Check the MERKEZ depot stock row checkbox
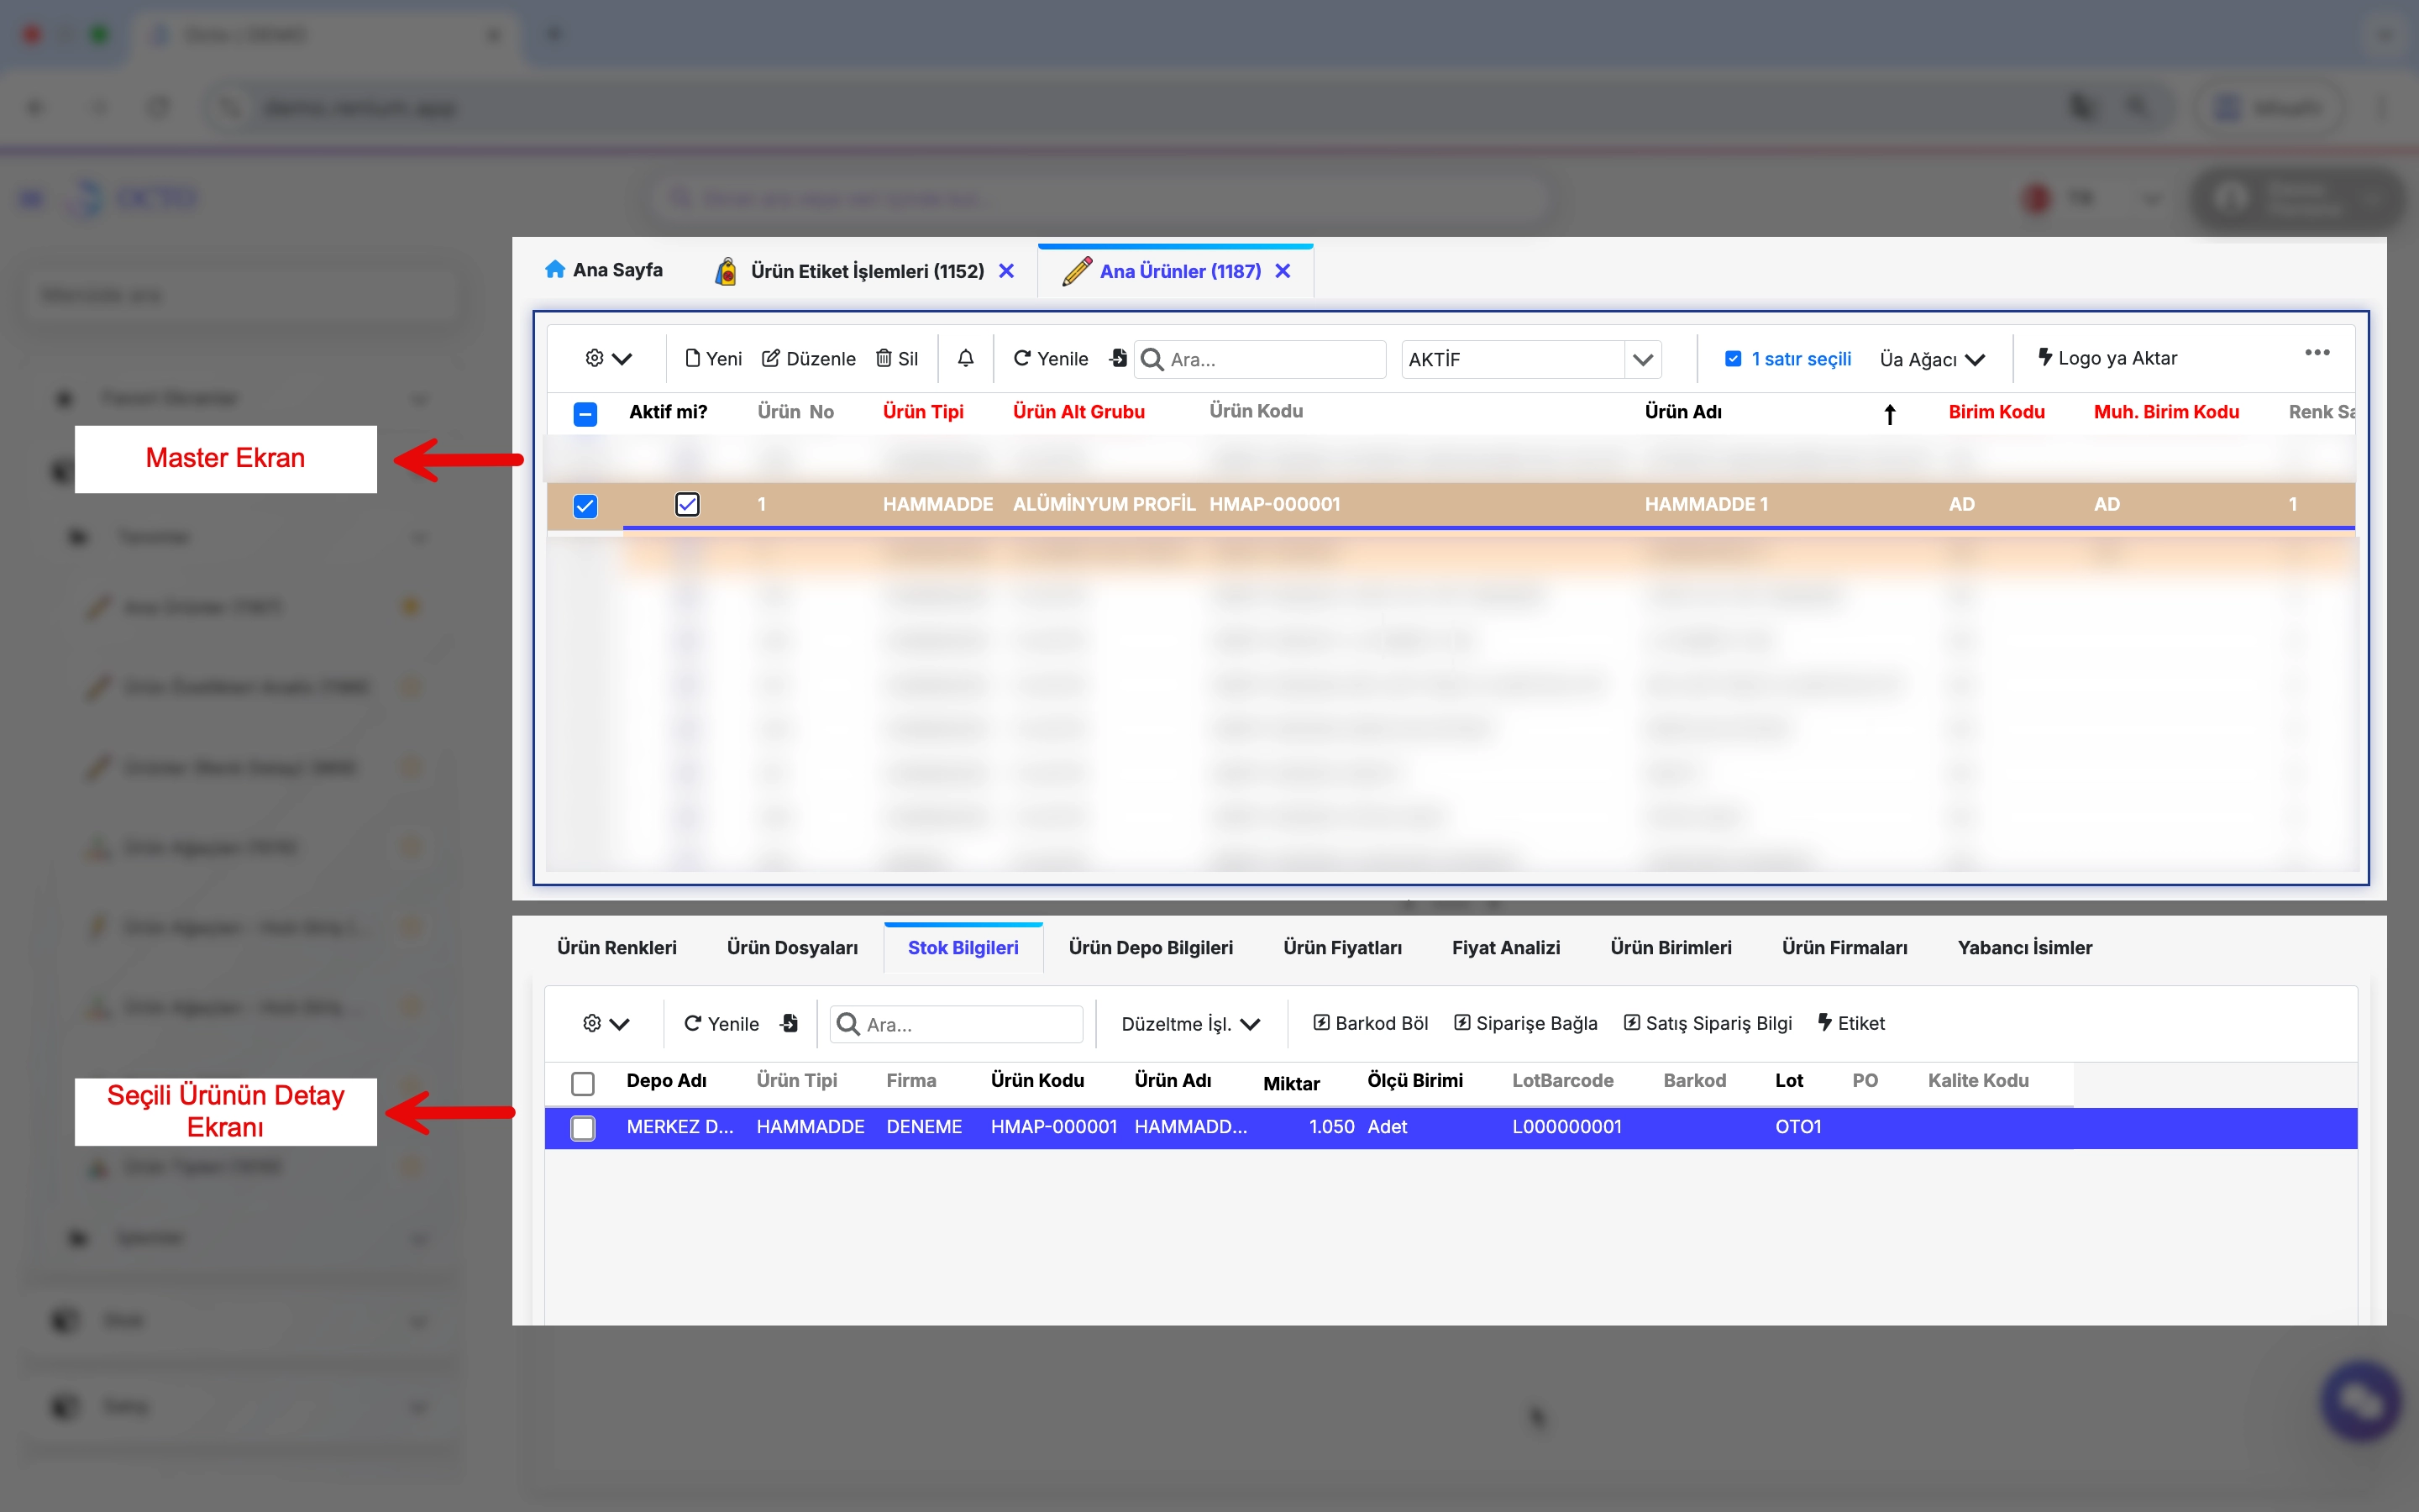2419x1512 pixels. pos(583,1128)
